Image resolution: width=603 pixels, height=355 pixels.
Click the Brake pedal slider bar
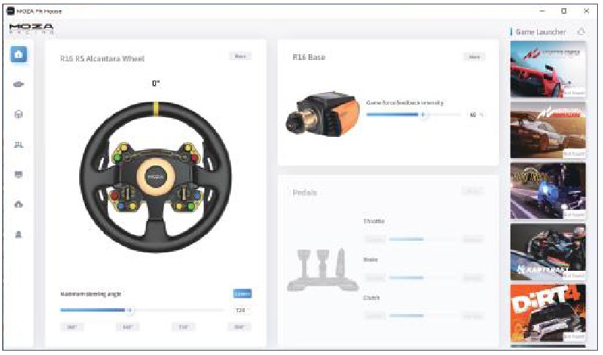click(x=422, y=277)
